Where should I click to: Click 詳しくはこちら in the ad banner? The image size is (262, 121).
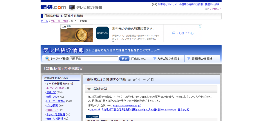coord(183,33)
